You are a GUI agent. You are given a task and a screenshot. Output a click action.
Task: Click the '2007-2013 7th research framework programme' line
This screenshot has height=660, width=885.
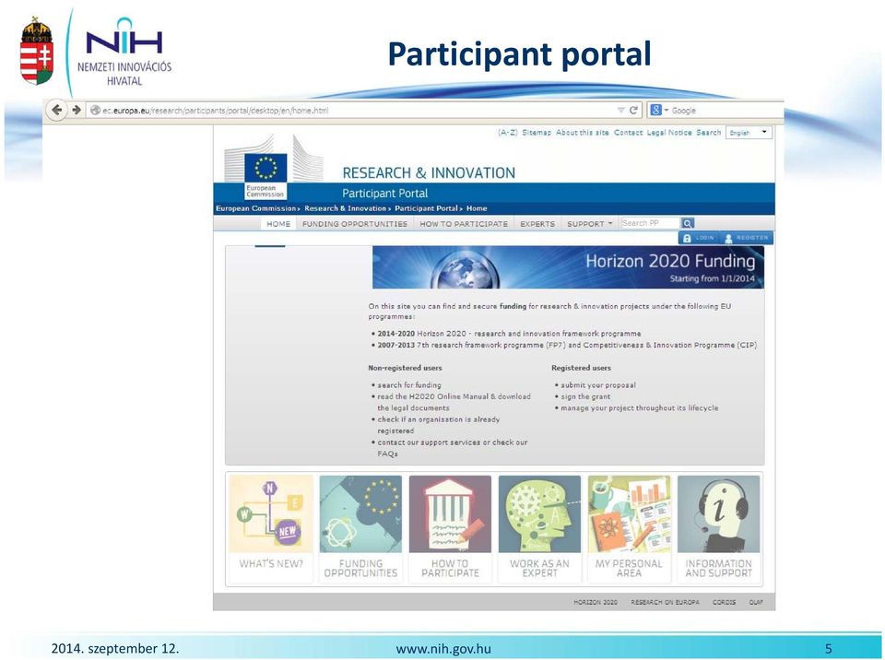click(x=567, y=345)
